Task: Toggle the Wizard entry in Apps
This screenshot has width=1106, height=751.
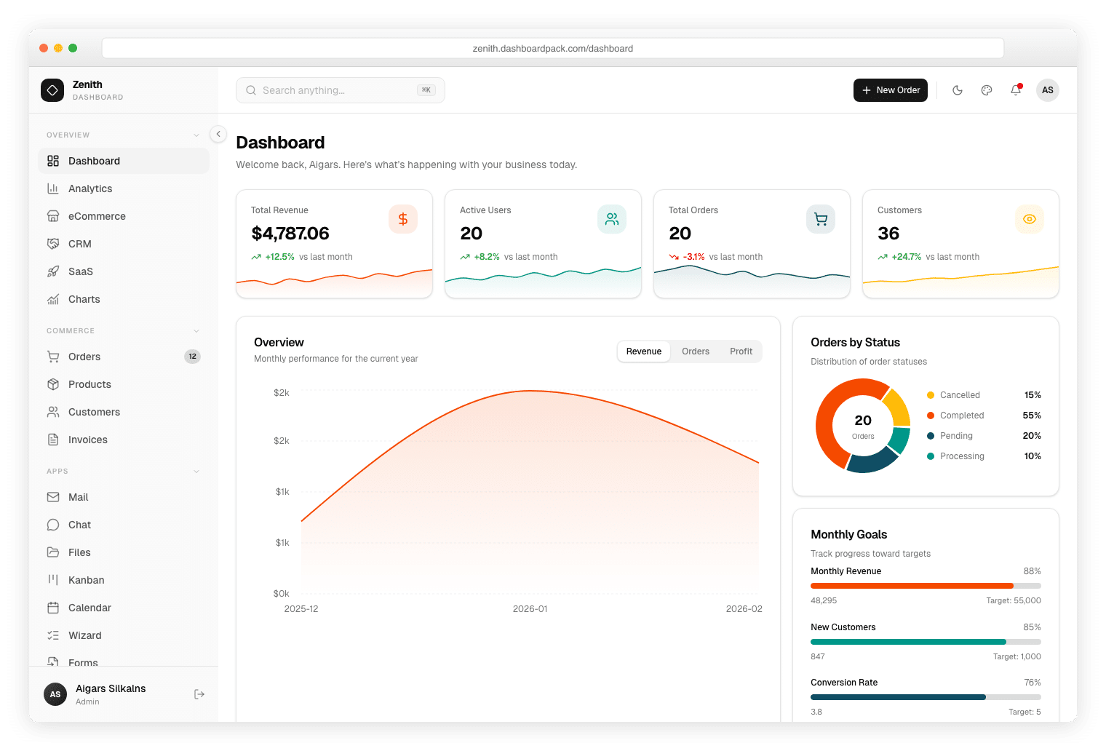Action: [84, 635]
